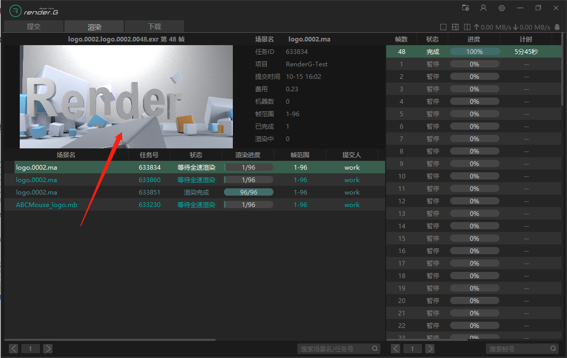Sort frames by 进度 column header

click(x=474, y=39)
